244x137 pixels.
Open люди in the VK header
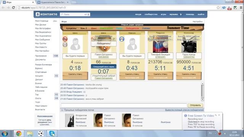(138, 14)
